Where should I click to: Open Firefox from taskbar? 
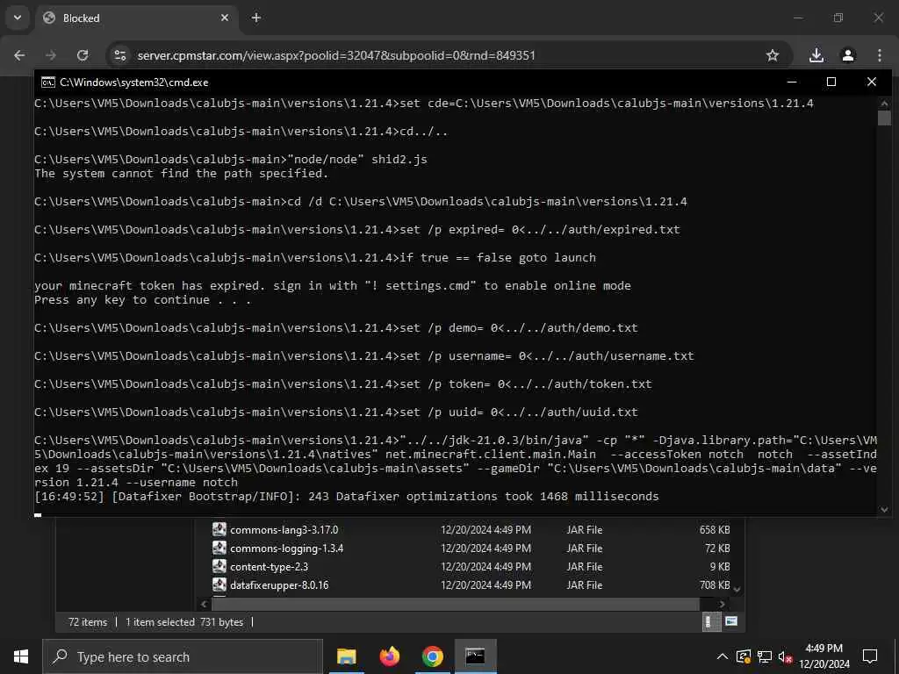pyautogui.click(x=389, y=656)
